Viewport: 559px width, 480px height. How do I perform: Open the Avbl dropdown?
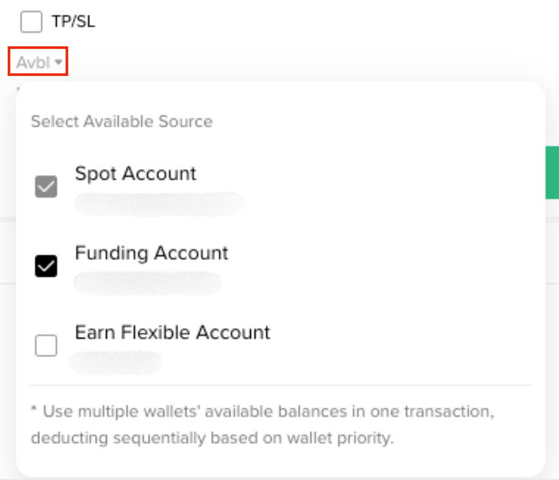click(x=38, y=61)
